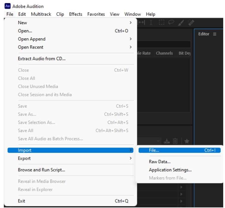Click the star favorite icon
The image size is (225, 208).
[x=187, y=141]
